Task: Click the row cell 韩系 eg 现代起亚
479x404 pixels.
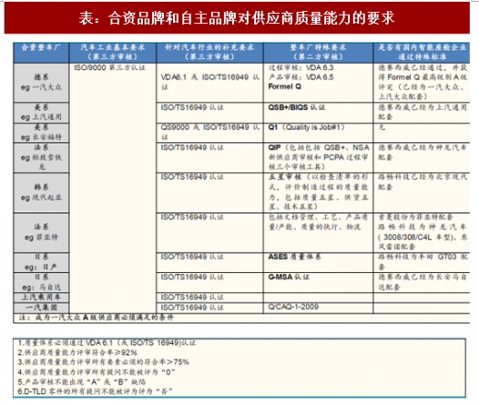Action: click(x=41, y=193)
